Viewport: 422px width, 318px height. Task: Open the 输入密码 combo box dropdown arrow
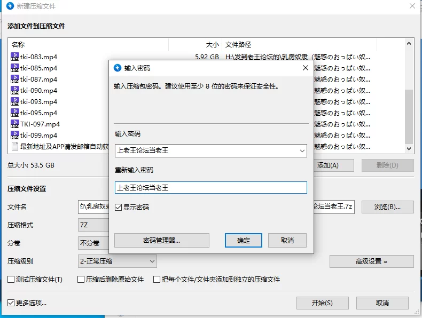[x=302, y=151]
